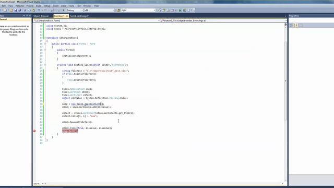Image resolution: width=334 pixels, height=188 pixels.
Task: Click the 'string fileTest' declaration line
Action: (x=96, y=71)
